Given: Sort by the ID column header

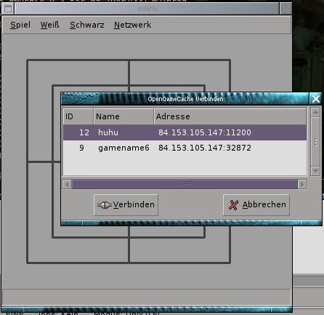Looking at the screenshot, I should 78,116.
